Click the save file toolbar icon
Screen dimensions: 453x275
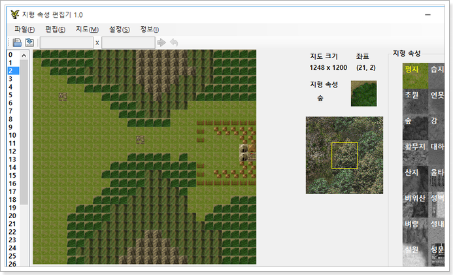(29, 42)
